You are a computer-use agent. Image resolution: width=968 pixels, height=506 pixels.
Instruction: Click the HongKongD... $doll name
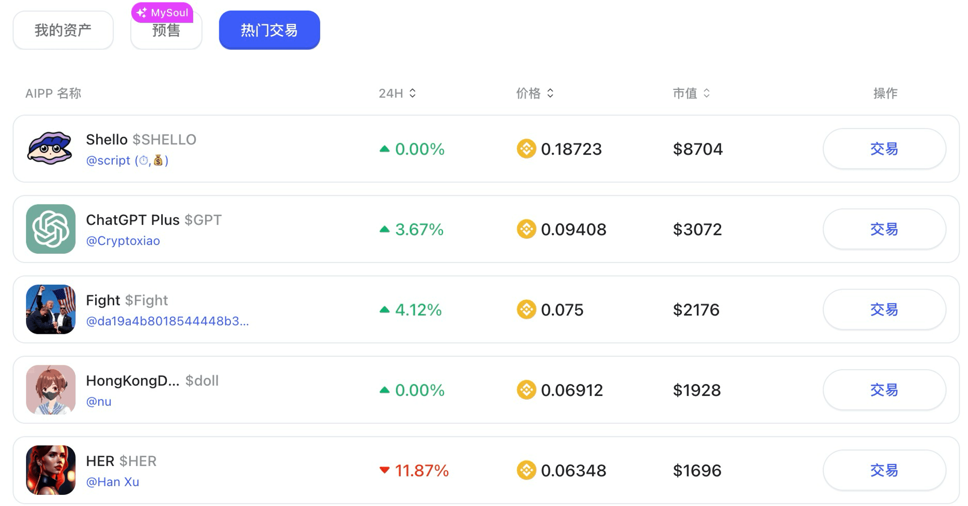pyautogui.click(x=152, y=381)
